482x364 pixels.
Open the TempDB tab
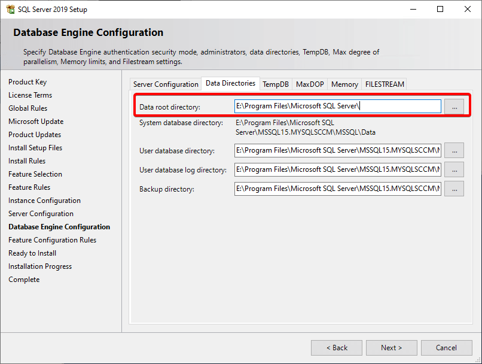coord(276,84)
